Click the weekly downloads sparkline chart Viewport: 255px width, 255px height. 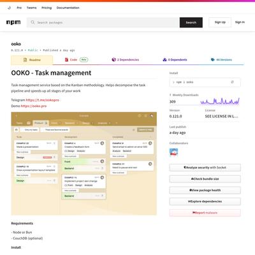click(x=220, y=101)
